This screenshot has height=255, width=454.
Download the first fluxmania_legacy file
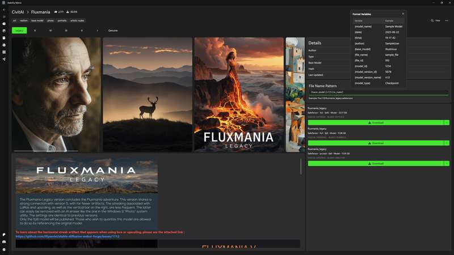[375, 122]
